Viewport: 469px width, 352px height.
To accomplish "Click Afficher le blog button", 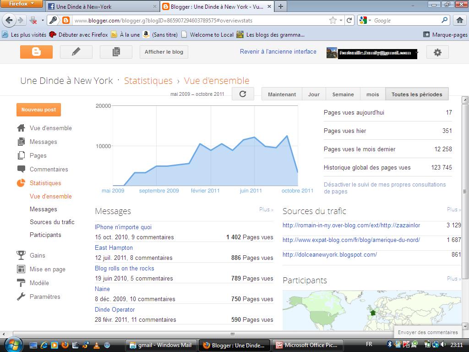I will 164,52.
